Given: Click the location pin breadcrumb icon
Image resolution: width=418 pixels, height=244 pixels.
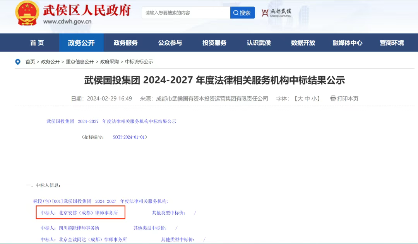Looking at the screenshot, I should (x=17, y=62).
